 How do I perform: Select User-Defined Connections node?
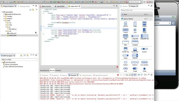click(x=13, y=66)
